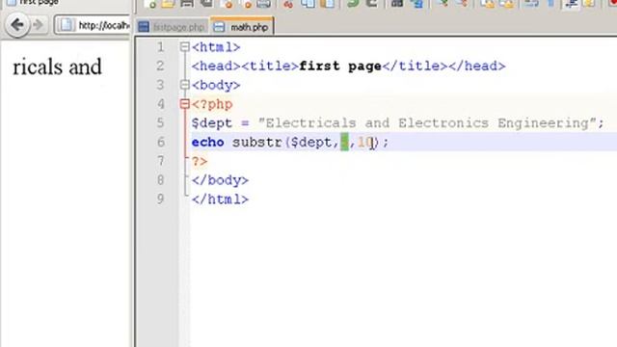The width and height of the screenshot is (617, 347).
Task: Click the word echo on line 6
Action: (x=208, y=142)
